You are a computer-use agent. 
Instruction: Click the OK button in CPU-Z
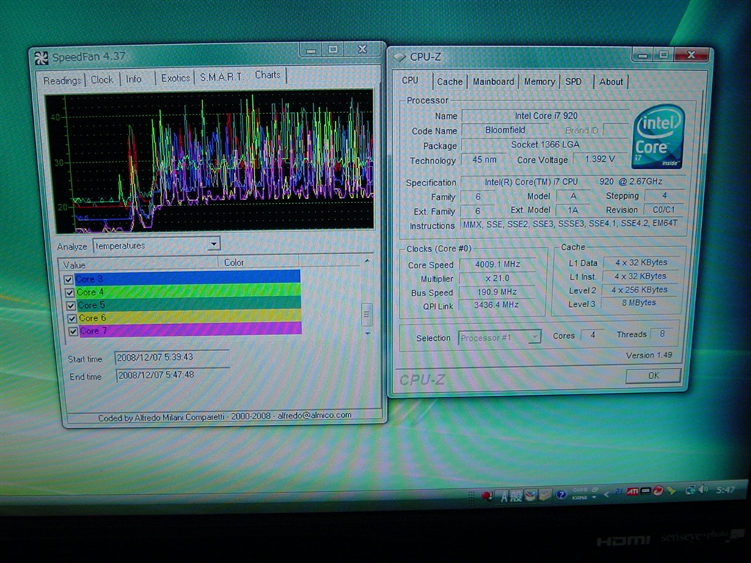653,376
